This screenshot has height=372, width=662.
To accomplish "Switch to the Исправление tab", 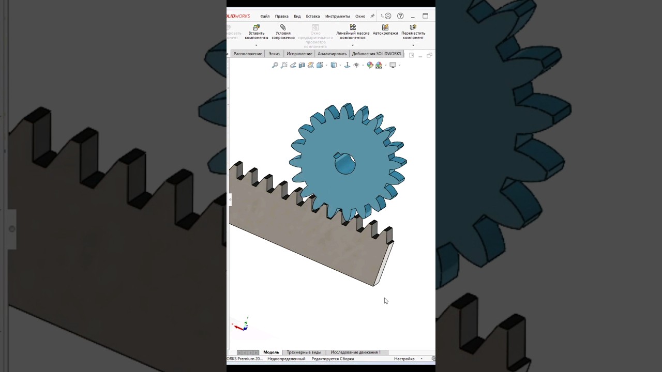I will pyautogui.click(x=299, y=54).
